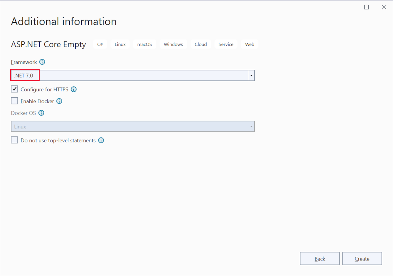Click the .NET 7.0 framework selection
This screenshot has width=393, height=276.
pos(25,76)
